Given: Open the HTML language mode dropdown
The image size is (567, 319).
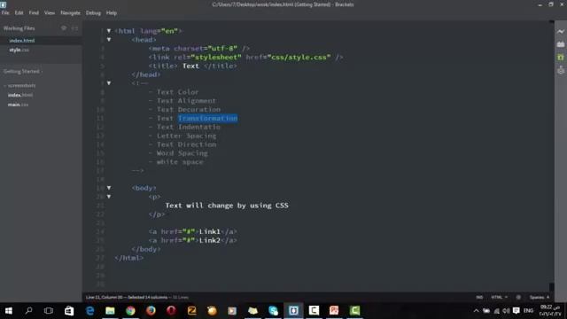Looking at the screenshot, I should point(499,298).
